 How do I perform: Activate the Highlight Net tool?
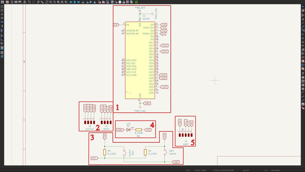click(x=303, y=10)
